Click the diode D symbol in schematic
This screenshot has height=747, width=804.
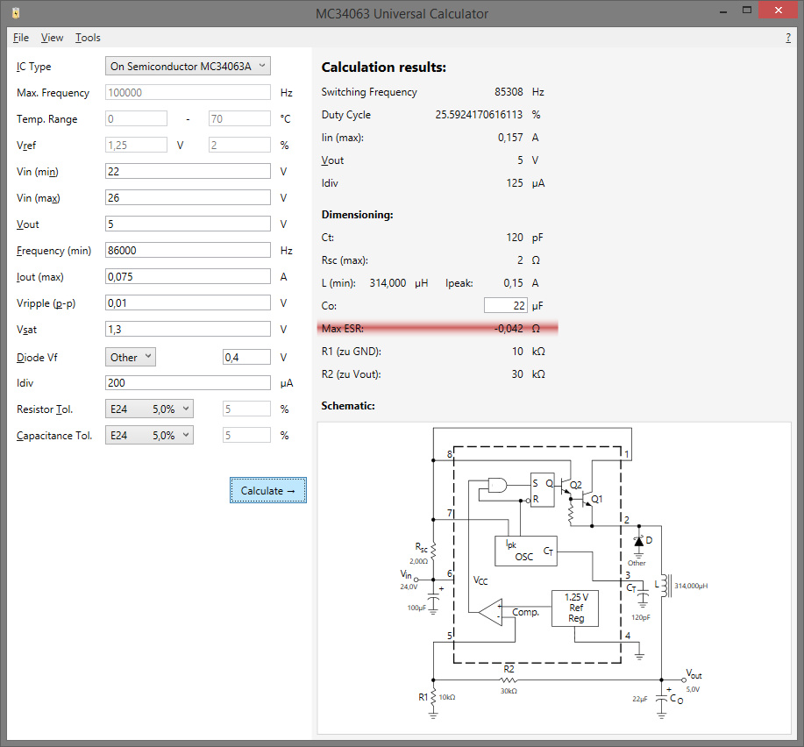click(639, 541)
